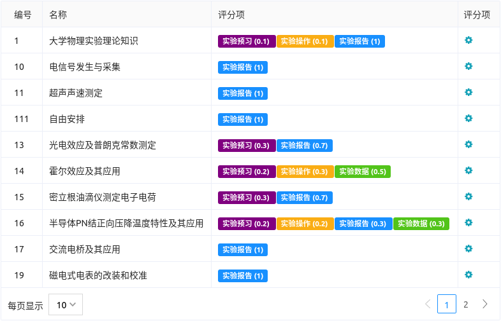Click purple 实验预习 (0.1) tag
The image size is (501, 321).
click(247, 41)
